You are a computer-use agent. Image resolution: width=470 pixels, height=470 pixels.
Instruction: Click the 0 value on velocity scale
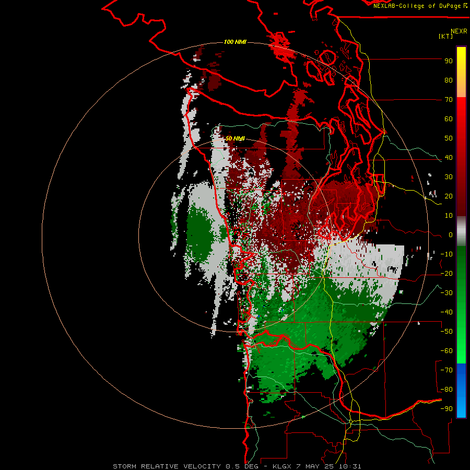pos(451,234)
